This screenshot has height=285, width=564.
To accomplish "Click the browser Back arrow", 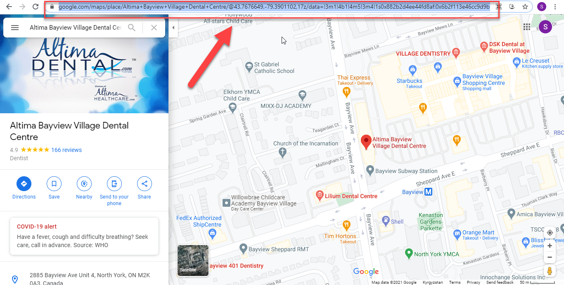I will [x=9, y=7].
